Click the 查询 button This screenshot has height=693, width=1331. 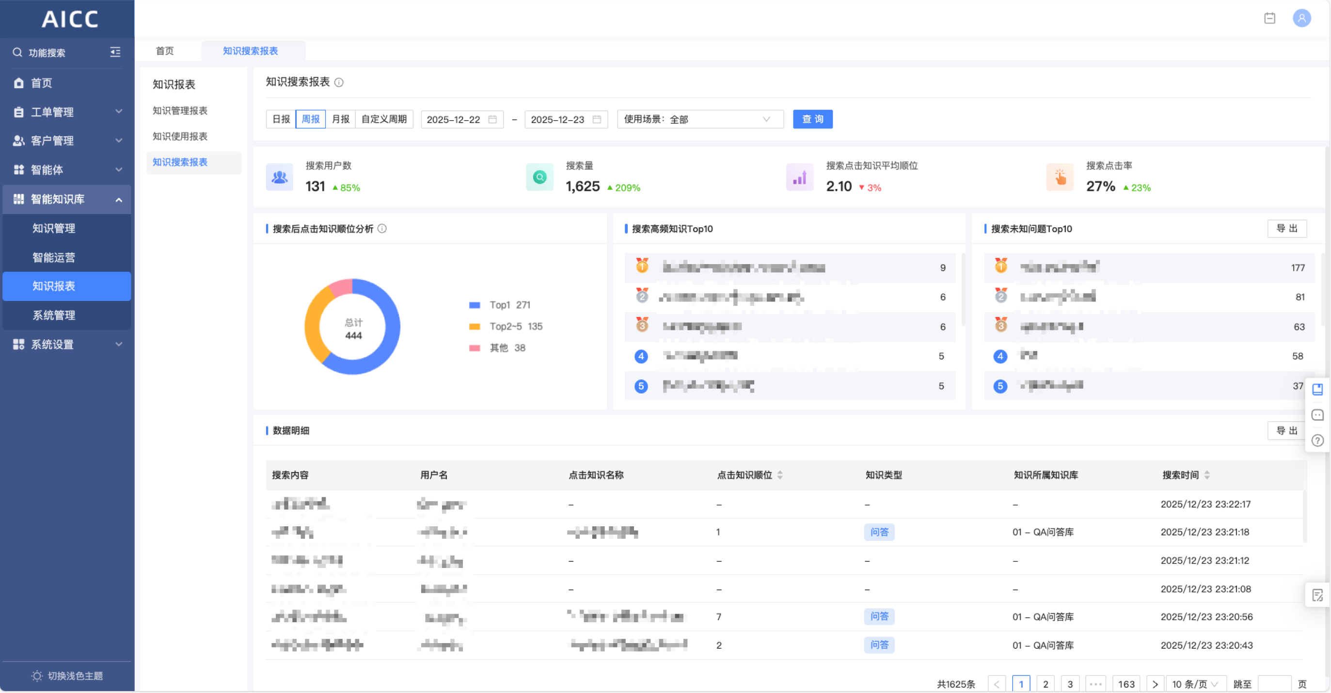pyautogui.click(x=812, y=119)
